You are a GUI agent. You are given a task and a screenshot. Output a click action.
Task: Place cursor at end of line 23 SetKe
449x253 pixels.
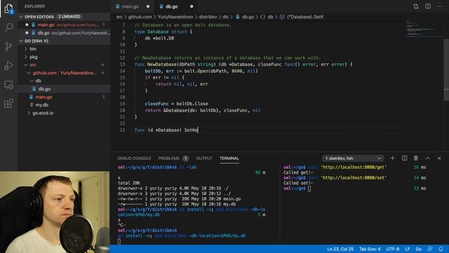[x=198, y=130]
